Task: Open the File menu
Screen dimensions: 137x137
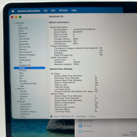Action: click(45, 11)
